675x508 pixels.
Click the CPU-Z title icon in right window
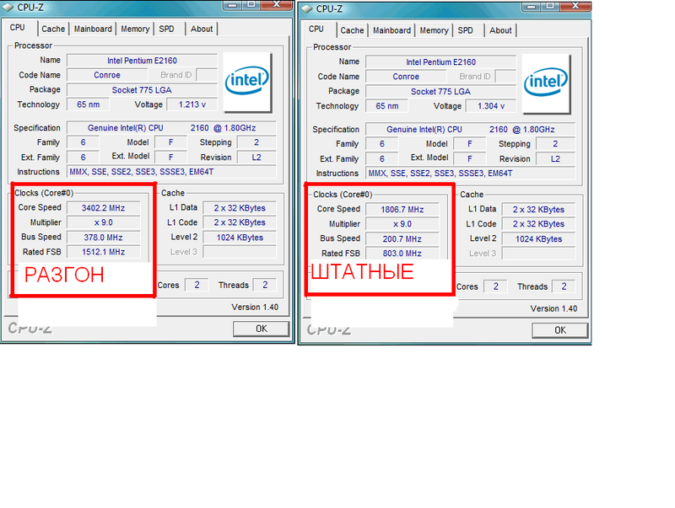[x=306, y=9]
